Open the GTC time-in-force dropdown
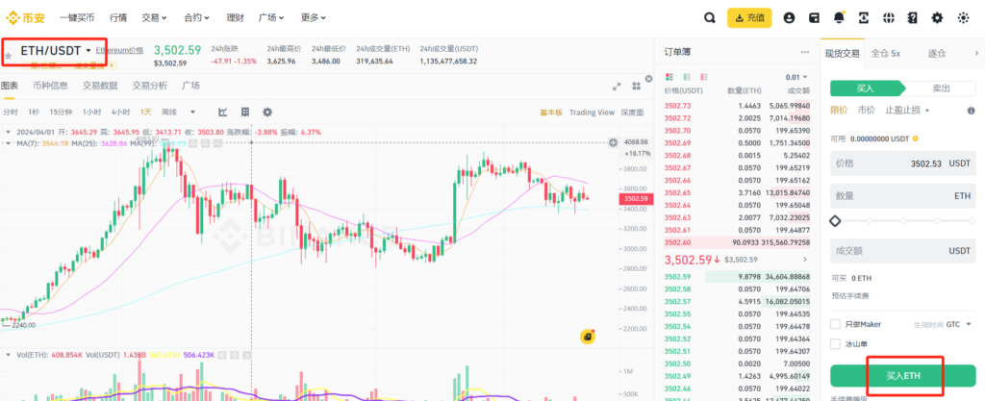Viewport: 985px width, 401px height. [959, 324]
